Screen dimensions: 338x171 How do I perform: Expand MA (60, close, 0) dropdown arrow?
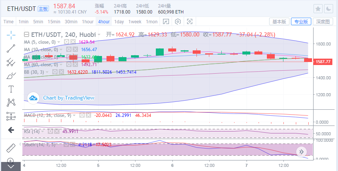tap(61, 65)
